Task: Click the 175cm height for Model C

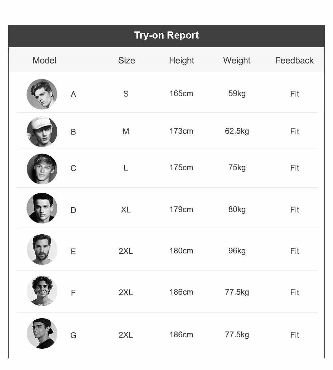Action: coord(181,167)
